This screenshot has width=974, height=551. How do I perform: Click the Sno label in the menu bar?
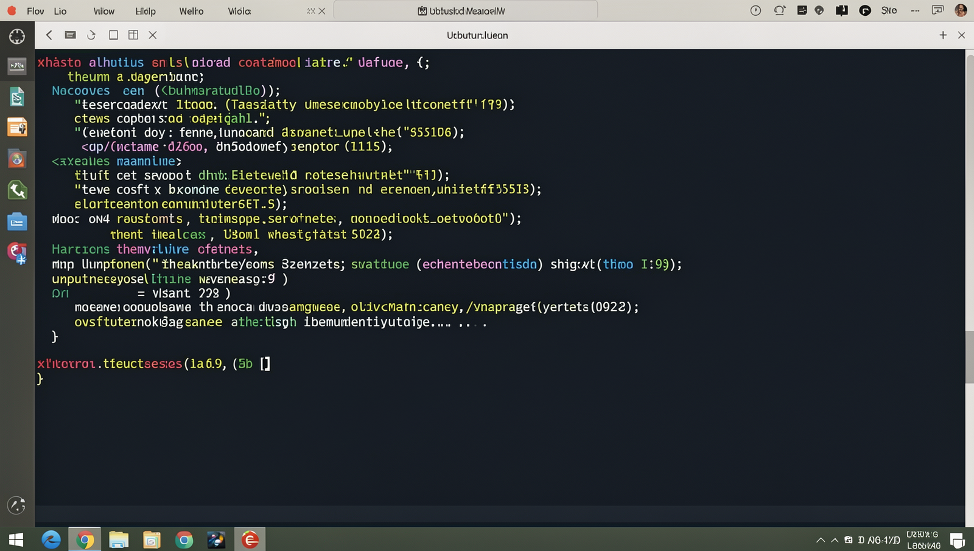[x=889, y=10]
